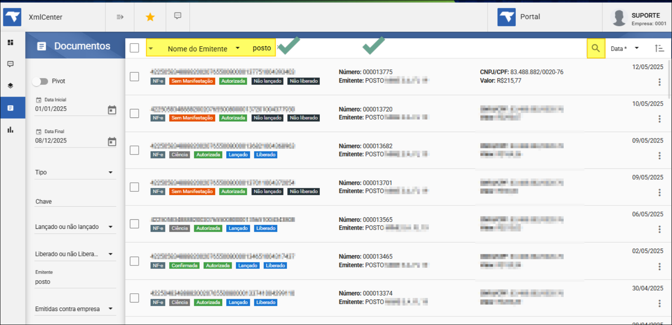Open the bar chart reports sidebar icon
The width and height of the screenshot is (672, 325).
[11, 130]
